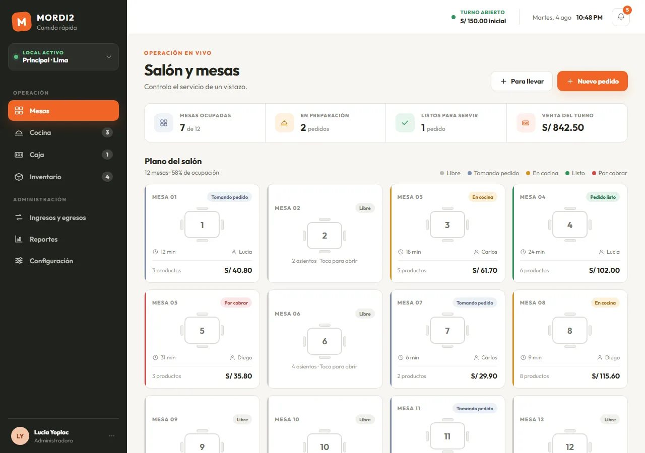This screenshot has width=645, height=453.
Task: Click the waiter icon on Mesa 05
Action: [232, 357]
